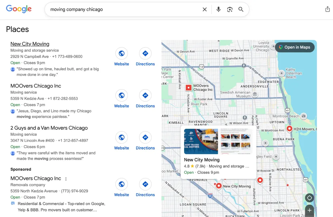
Task: Open sponsored MOOvers website globe icon
Action: point(122,184)
